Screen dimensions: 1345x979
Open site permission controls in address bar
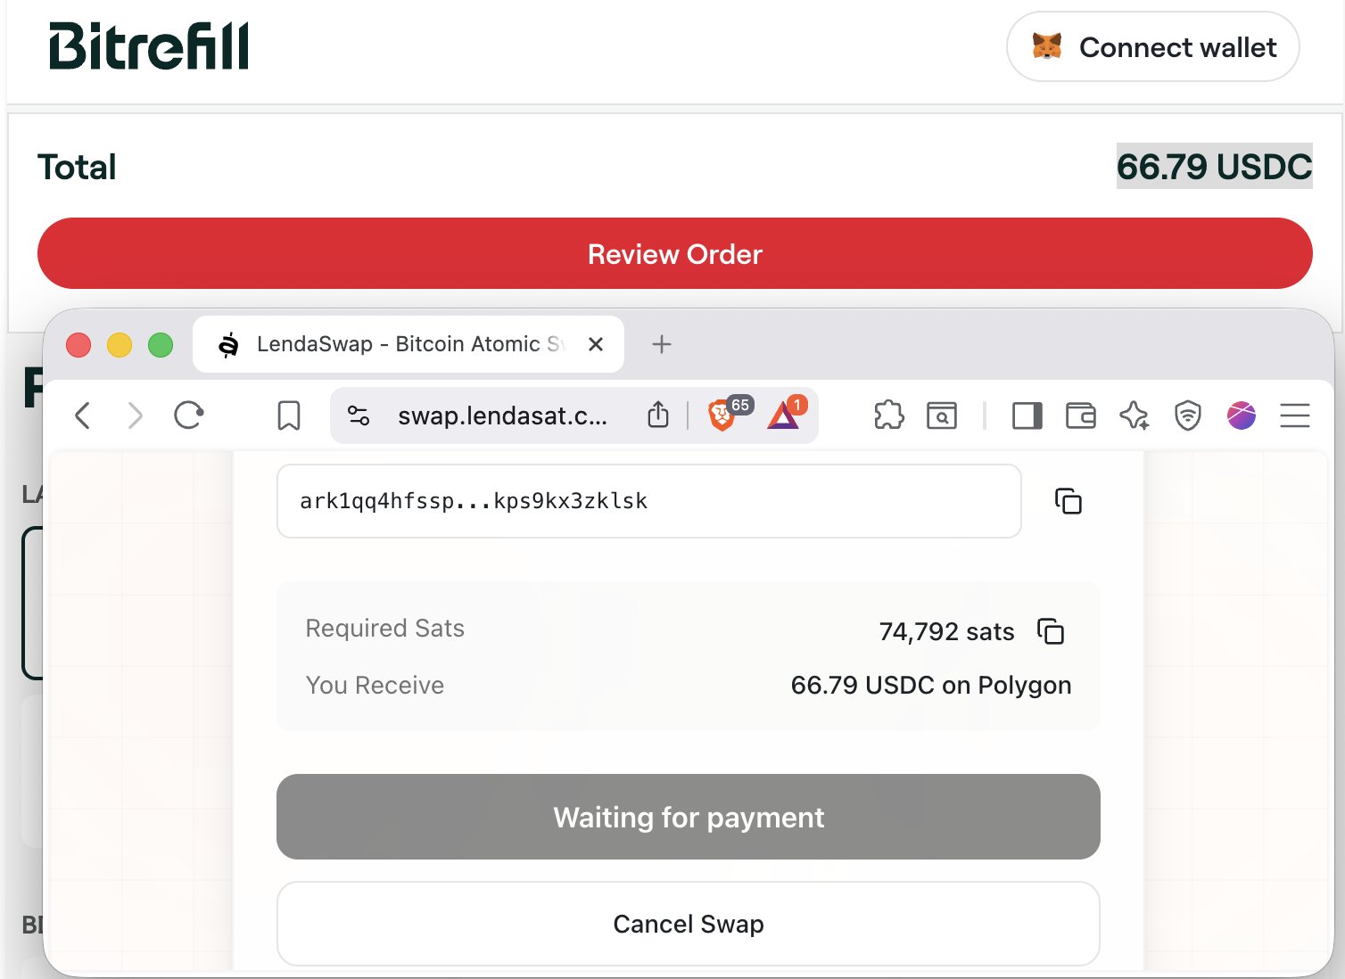(x=359, y=415)
